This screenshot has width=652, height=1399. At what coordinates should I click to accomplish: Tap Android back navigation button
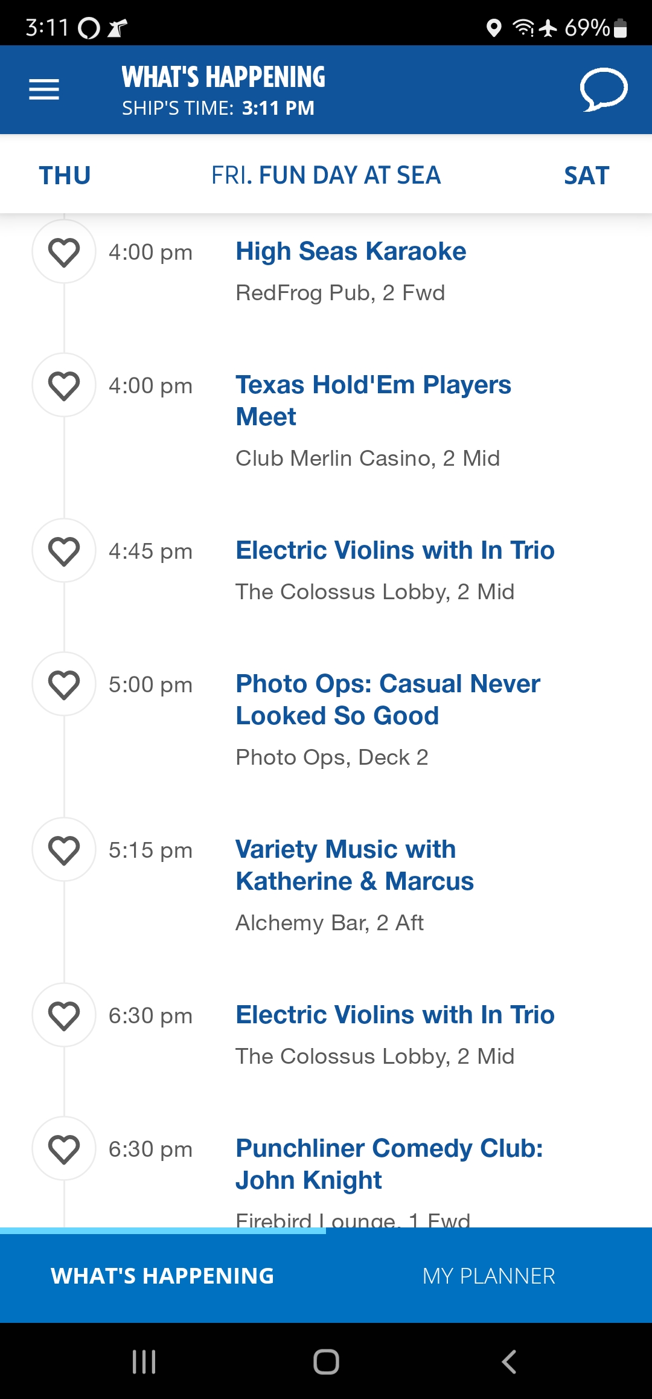pos(509,1362)
